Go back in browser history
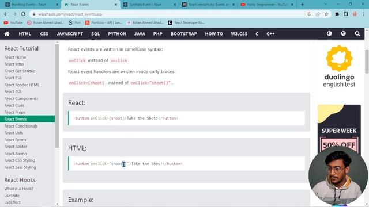Screen dimensions: 369x207 [6, 14]
